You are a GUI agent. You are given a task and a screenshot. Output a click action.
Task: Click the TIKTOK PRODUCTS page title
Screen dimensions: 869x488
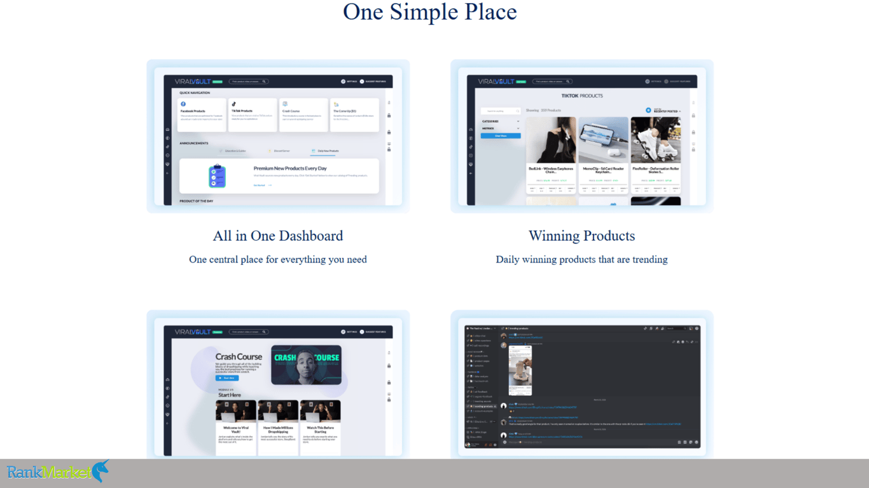click(x=582, y=96)
